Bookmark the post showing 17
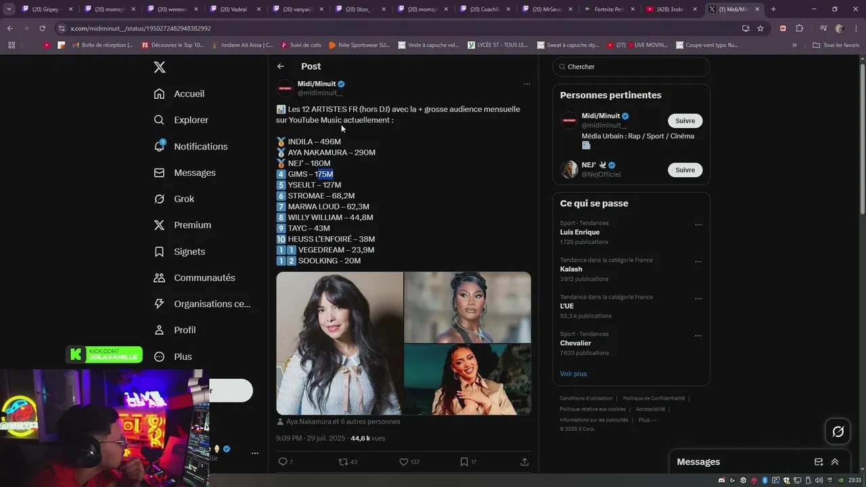 pos(468,462)
